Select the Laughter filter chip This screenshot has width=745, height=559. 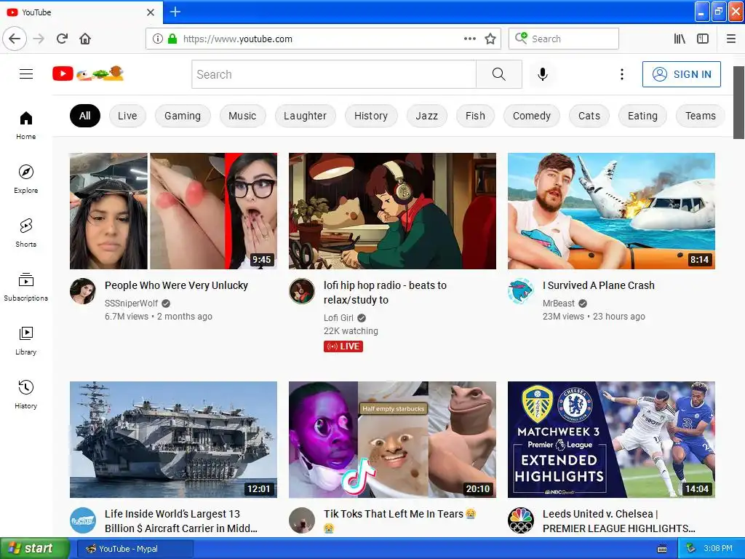point(305,116)
